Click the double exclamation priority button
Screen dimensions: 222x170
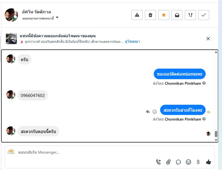click(x=190, y=15)
